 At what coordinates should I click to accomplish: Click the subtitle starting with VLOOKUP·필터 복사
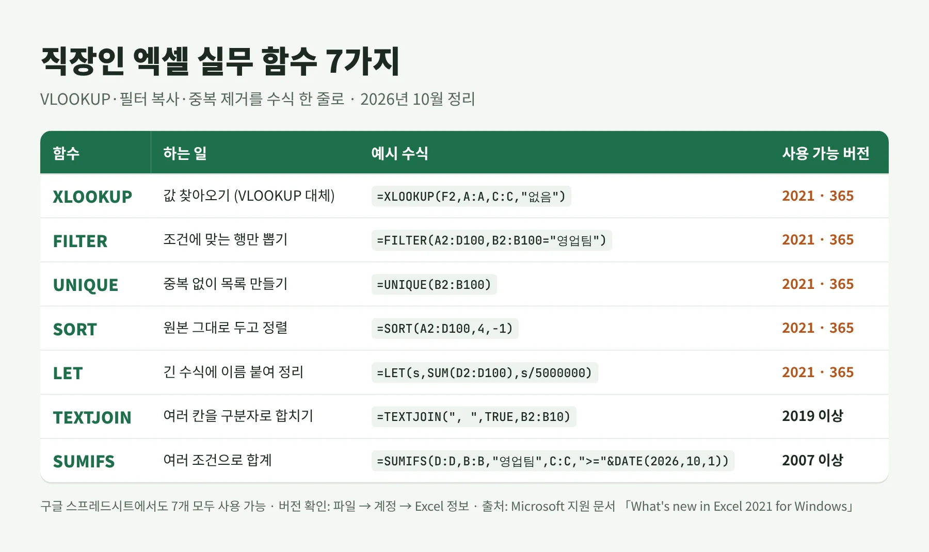tap(258, 99)
